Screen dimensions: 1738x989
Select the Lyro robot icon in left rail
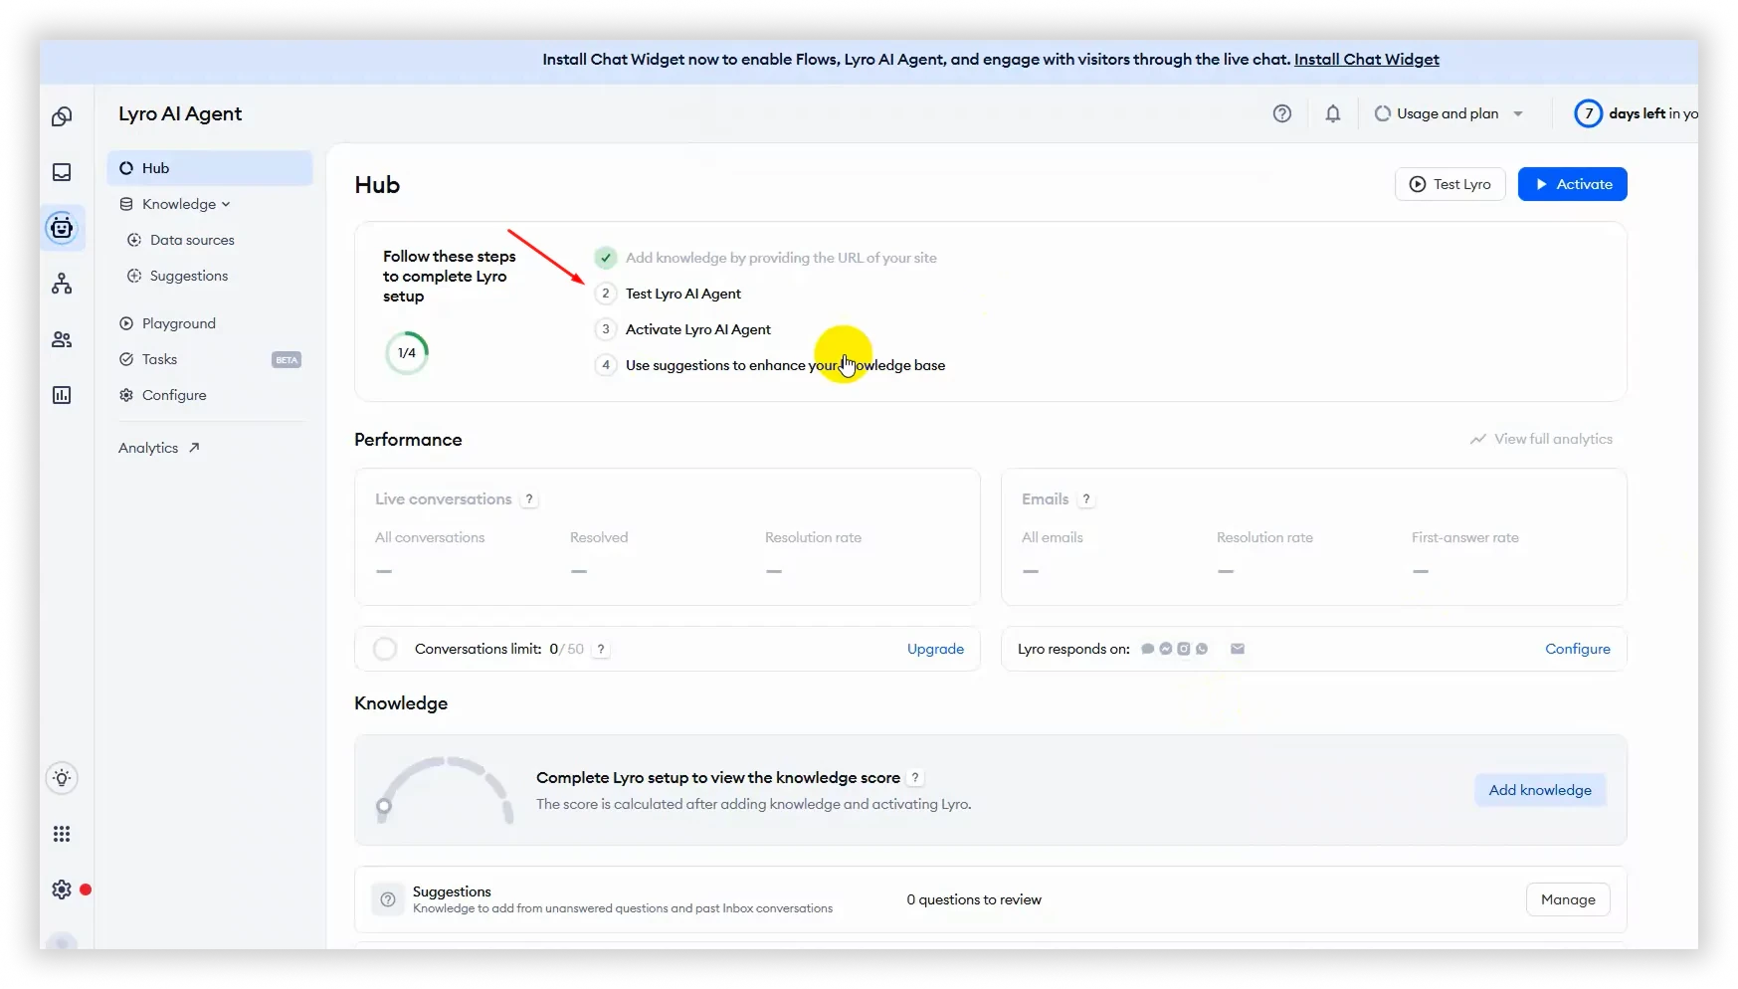[x=62, y=228]
